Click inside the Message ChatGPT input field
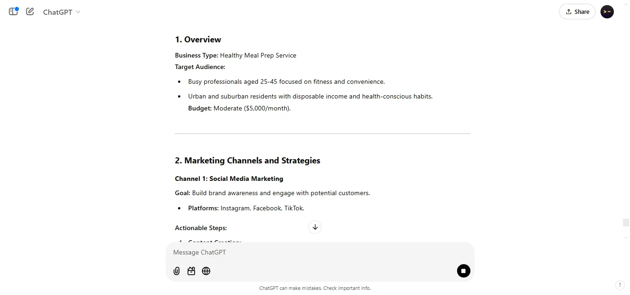This screenshot has height=295, width=630. pos(277,252)
